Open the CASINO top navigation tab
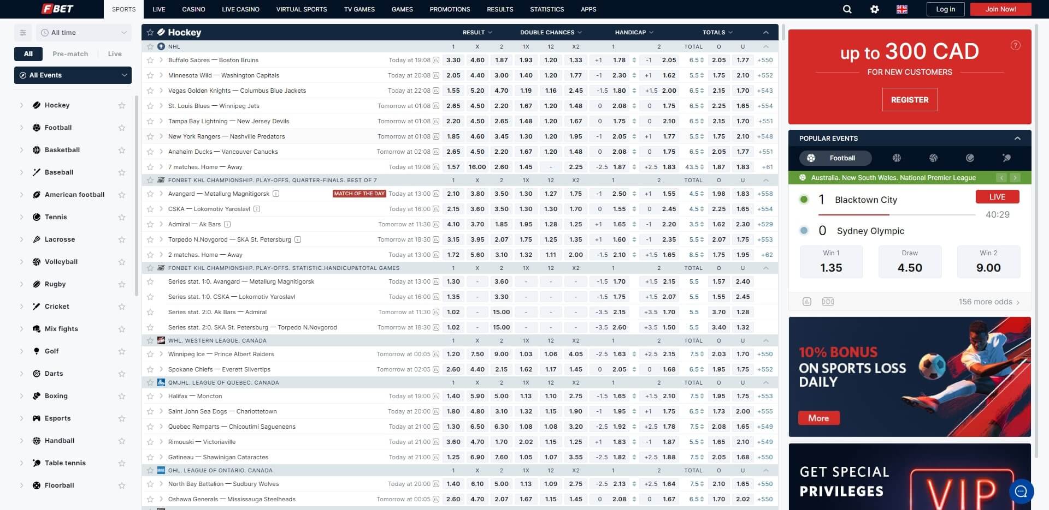 (193, 9)
